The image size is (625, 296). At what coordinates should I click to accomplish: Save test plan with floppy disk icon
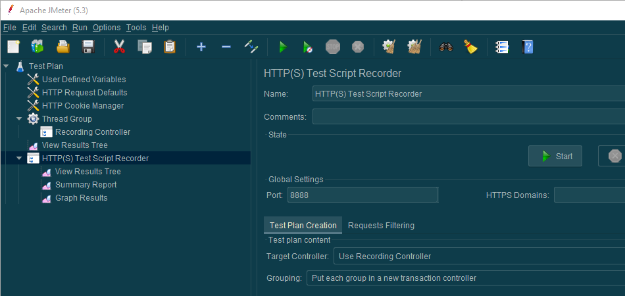(88, 47)
